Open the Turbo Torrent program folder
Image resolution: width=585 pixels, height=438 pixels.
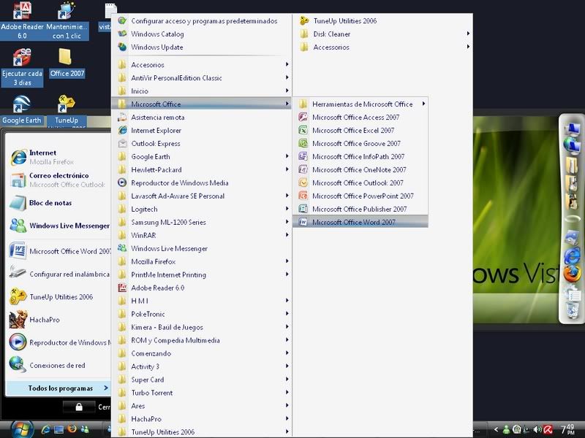click(202, 393)
